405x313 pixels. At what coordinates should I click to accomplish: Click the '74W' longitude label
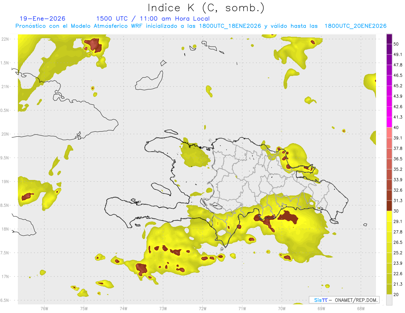123,309
